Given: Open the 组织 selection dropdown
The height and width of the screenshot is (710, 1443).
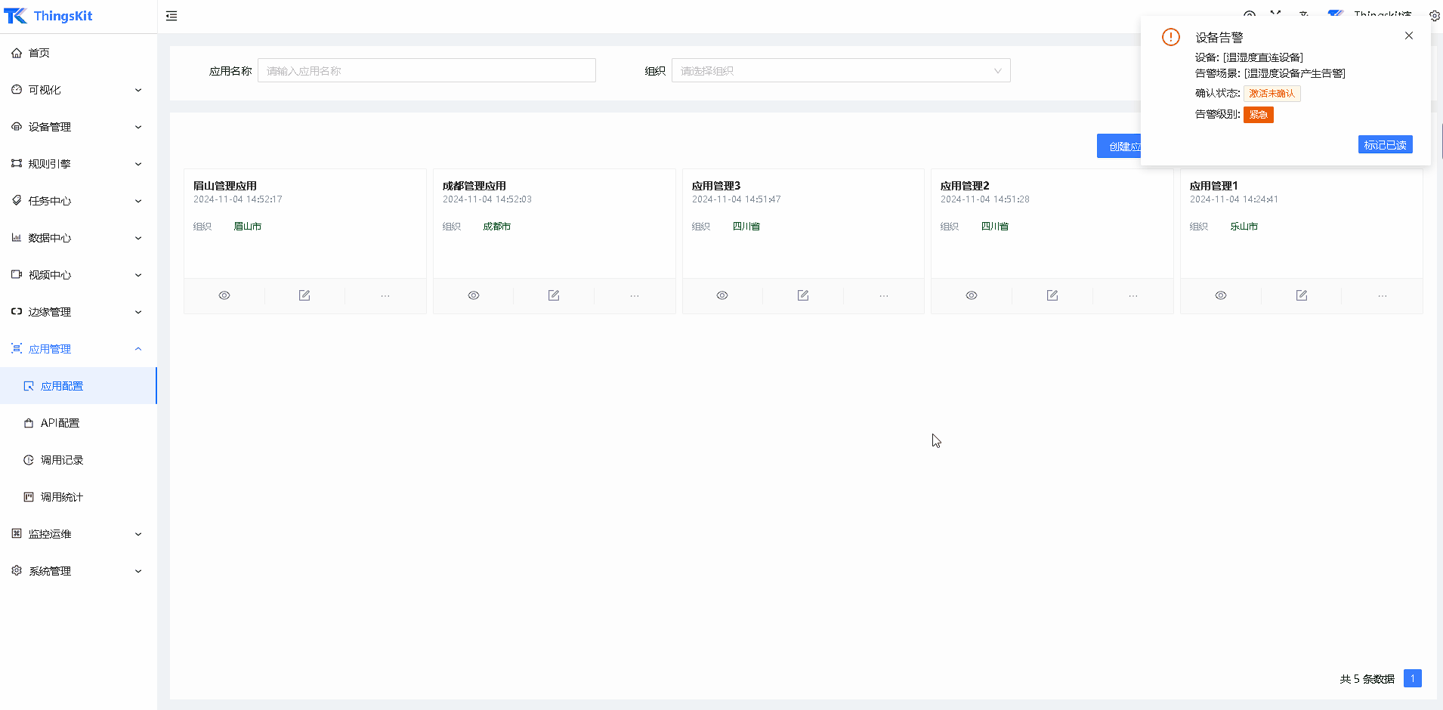Looking at the screenshot, I should point(840,71).
